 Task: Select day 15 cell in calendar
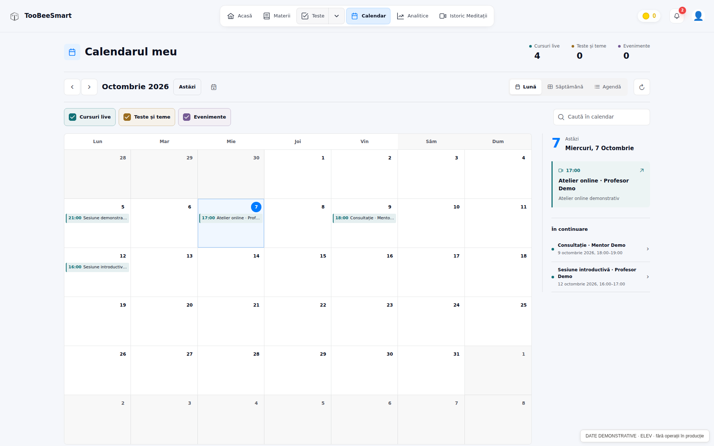coord(297,272)
